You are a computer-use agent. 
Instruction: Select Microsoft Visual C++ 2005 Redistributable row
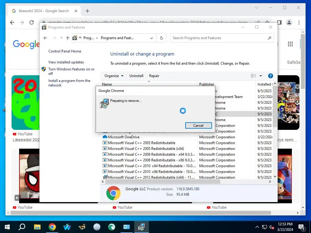(142, 143)
